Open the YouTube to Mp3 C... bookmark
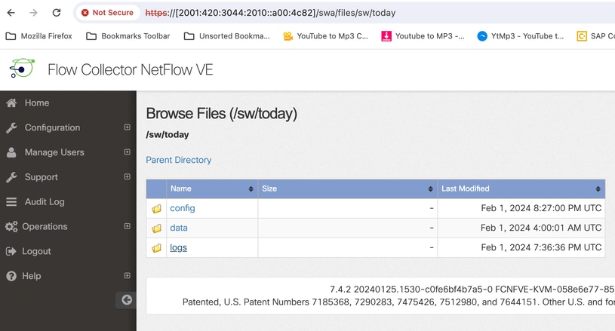 click(326, 36)
